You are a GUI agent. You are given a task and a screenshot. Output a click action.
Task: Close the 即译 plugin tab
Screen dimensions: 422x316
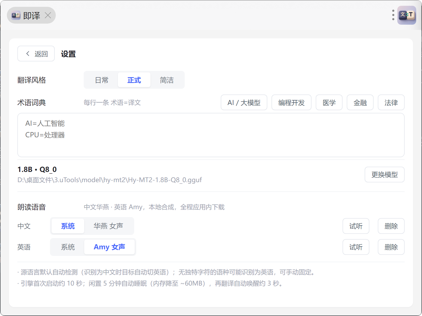pyautogui.click(x=48, y=15)
